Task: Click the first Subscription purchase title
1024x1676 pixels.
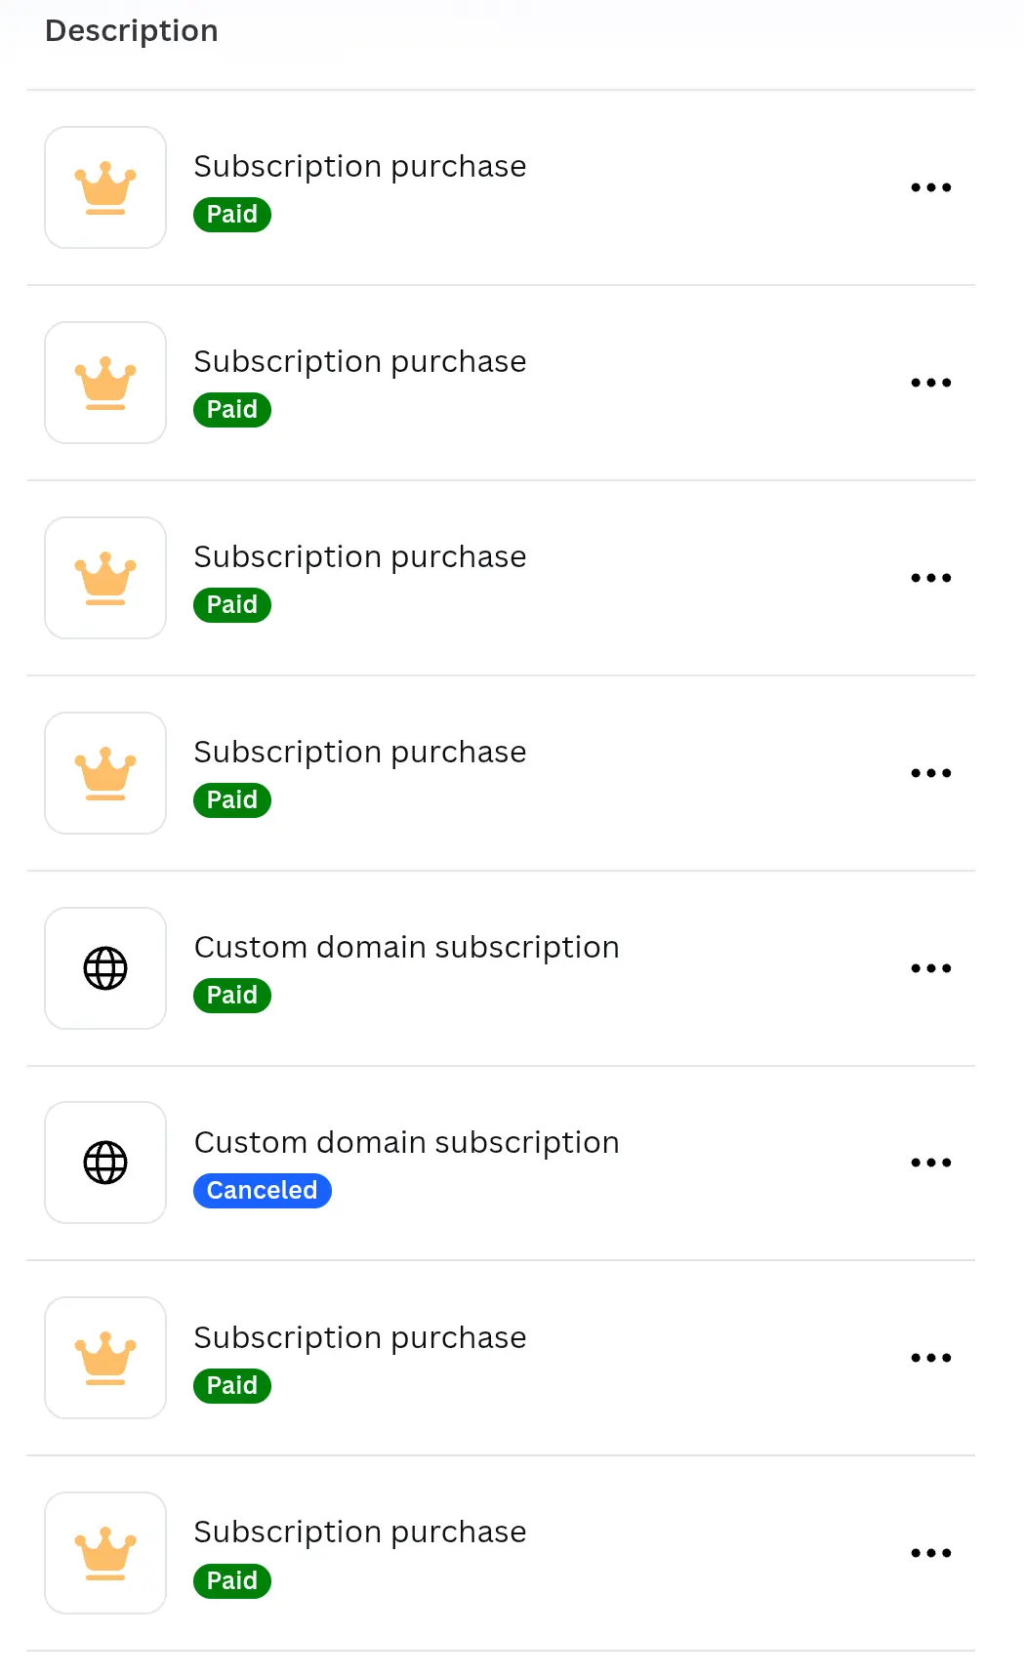Action: pos(360,166)
